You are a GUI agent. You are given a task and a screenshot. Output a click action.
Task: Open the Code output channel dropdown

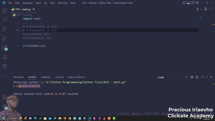point(172,77)
